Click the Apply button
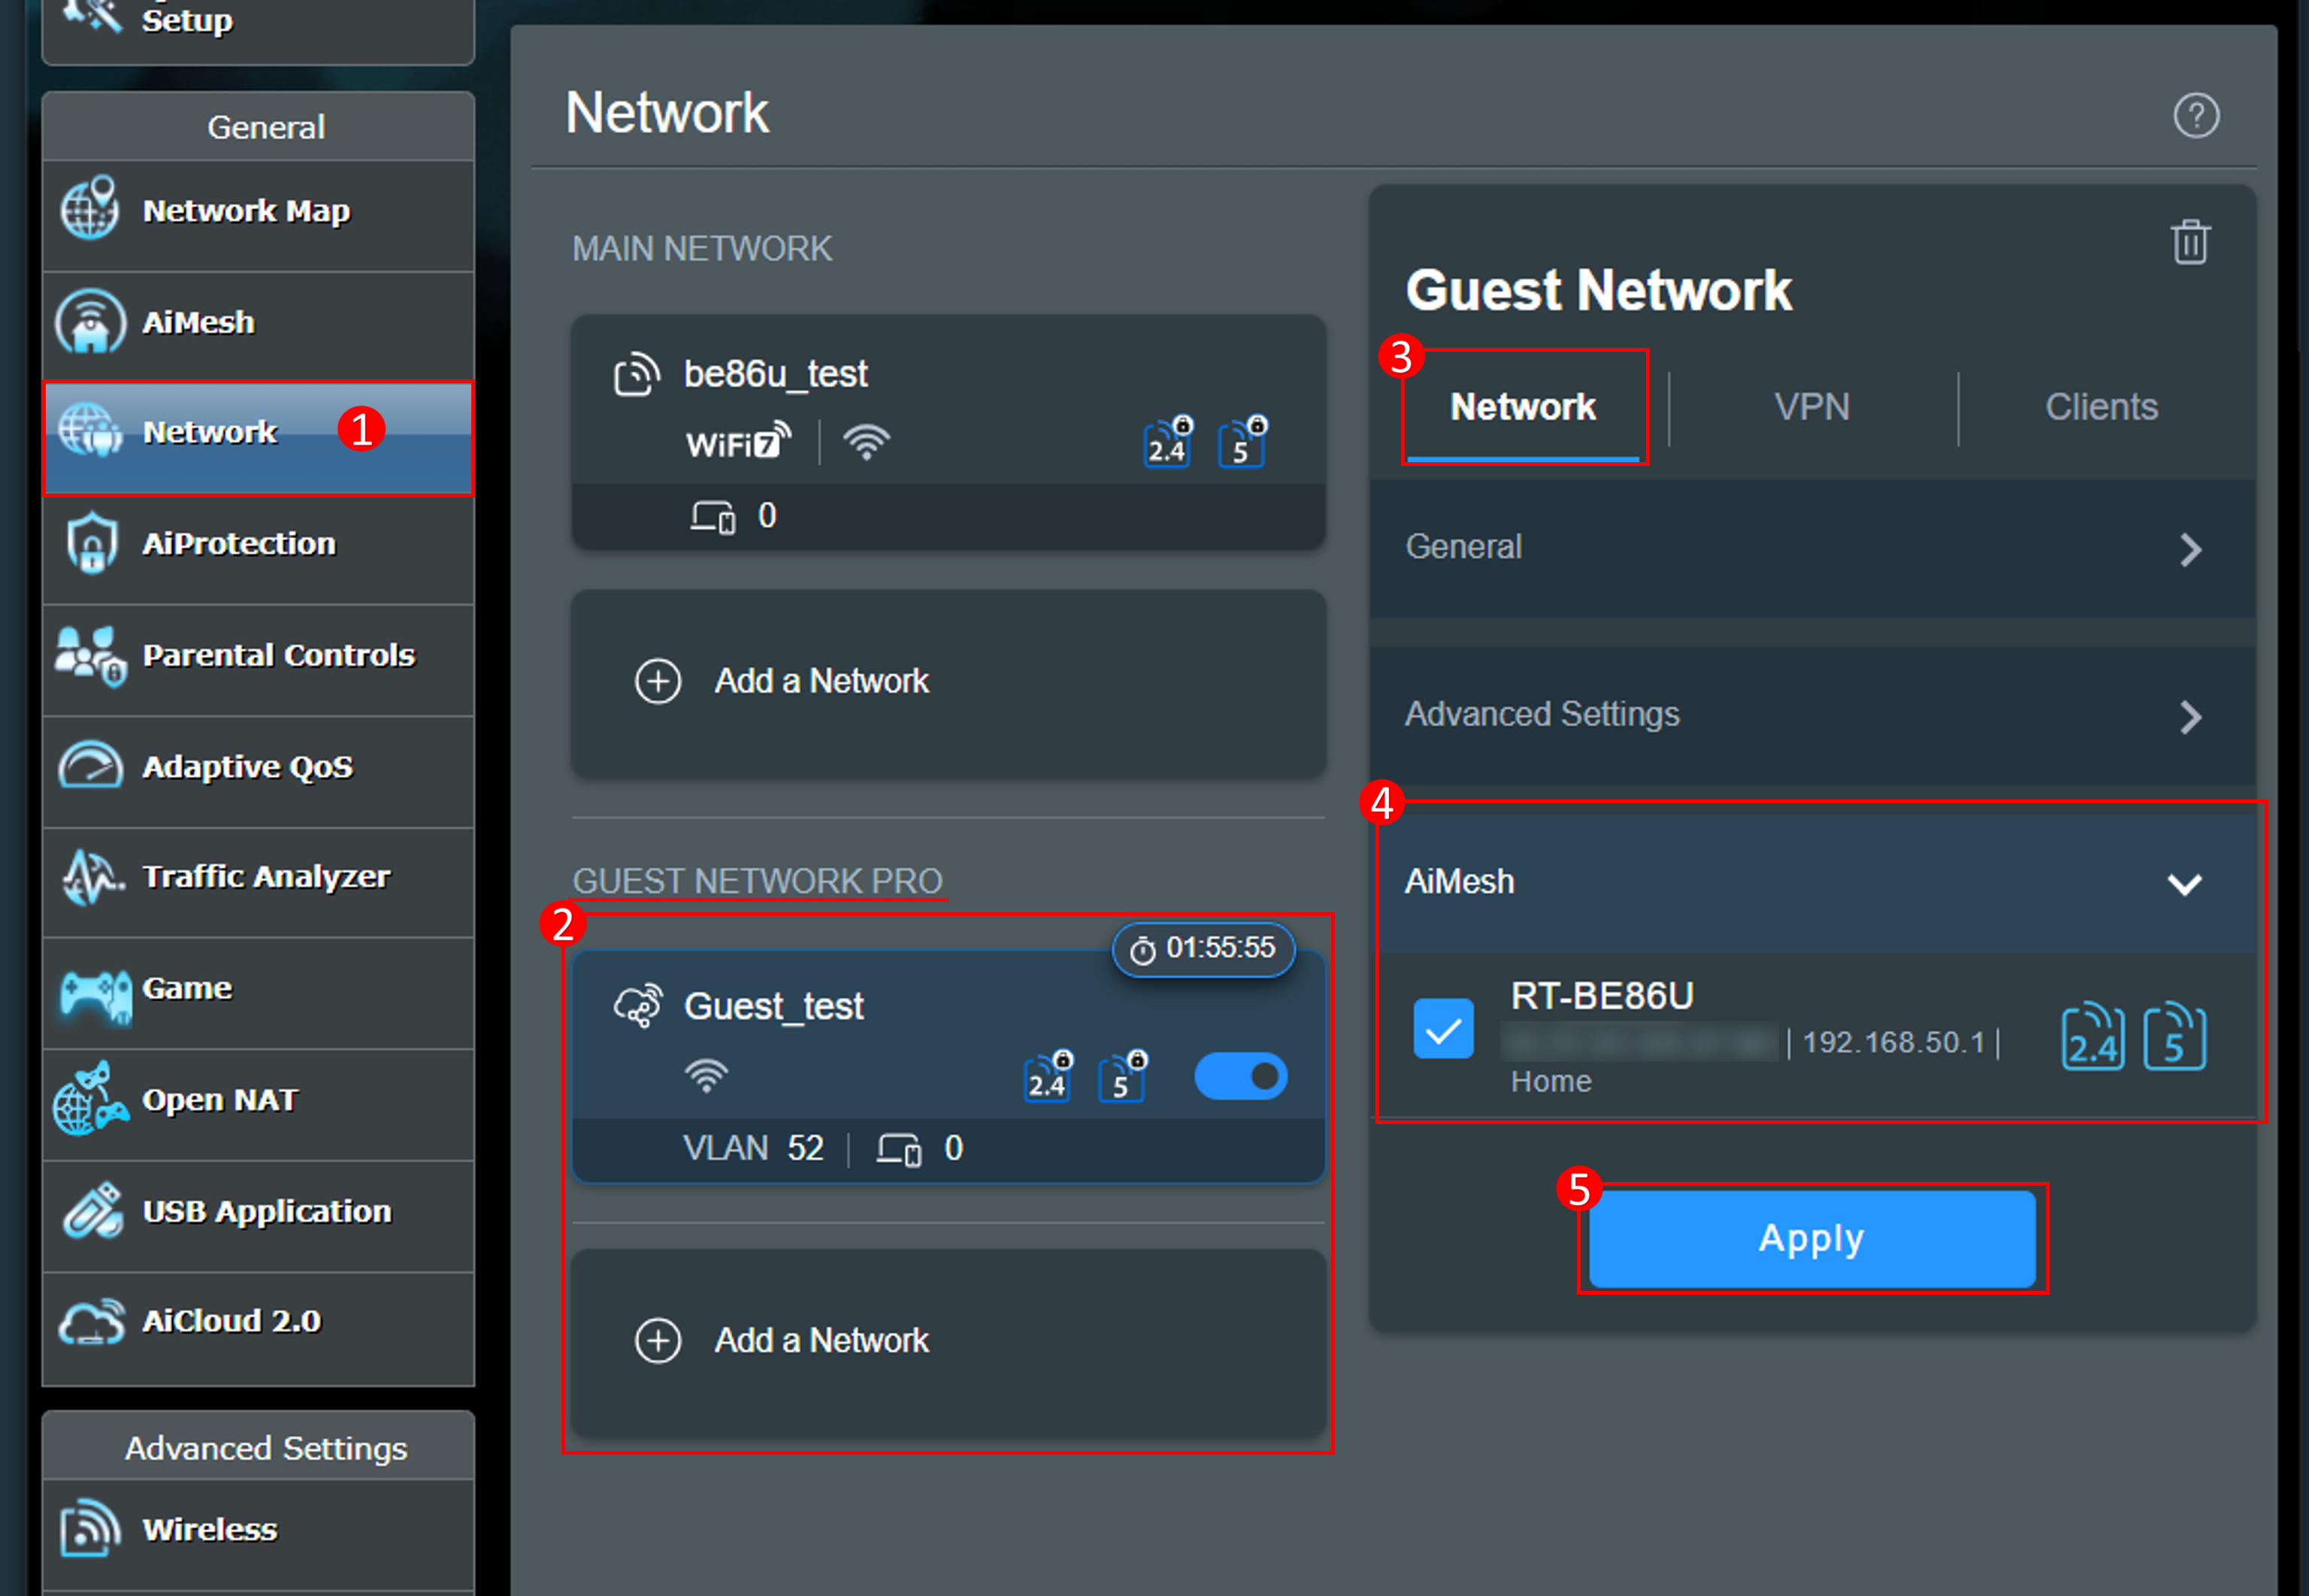The width and height of the screenshot is (2309, 1596). pos(1811,1238)
